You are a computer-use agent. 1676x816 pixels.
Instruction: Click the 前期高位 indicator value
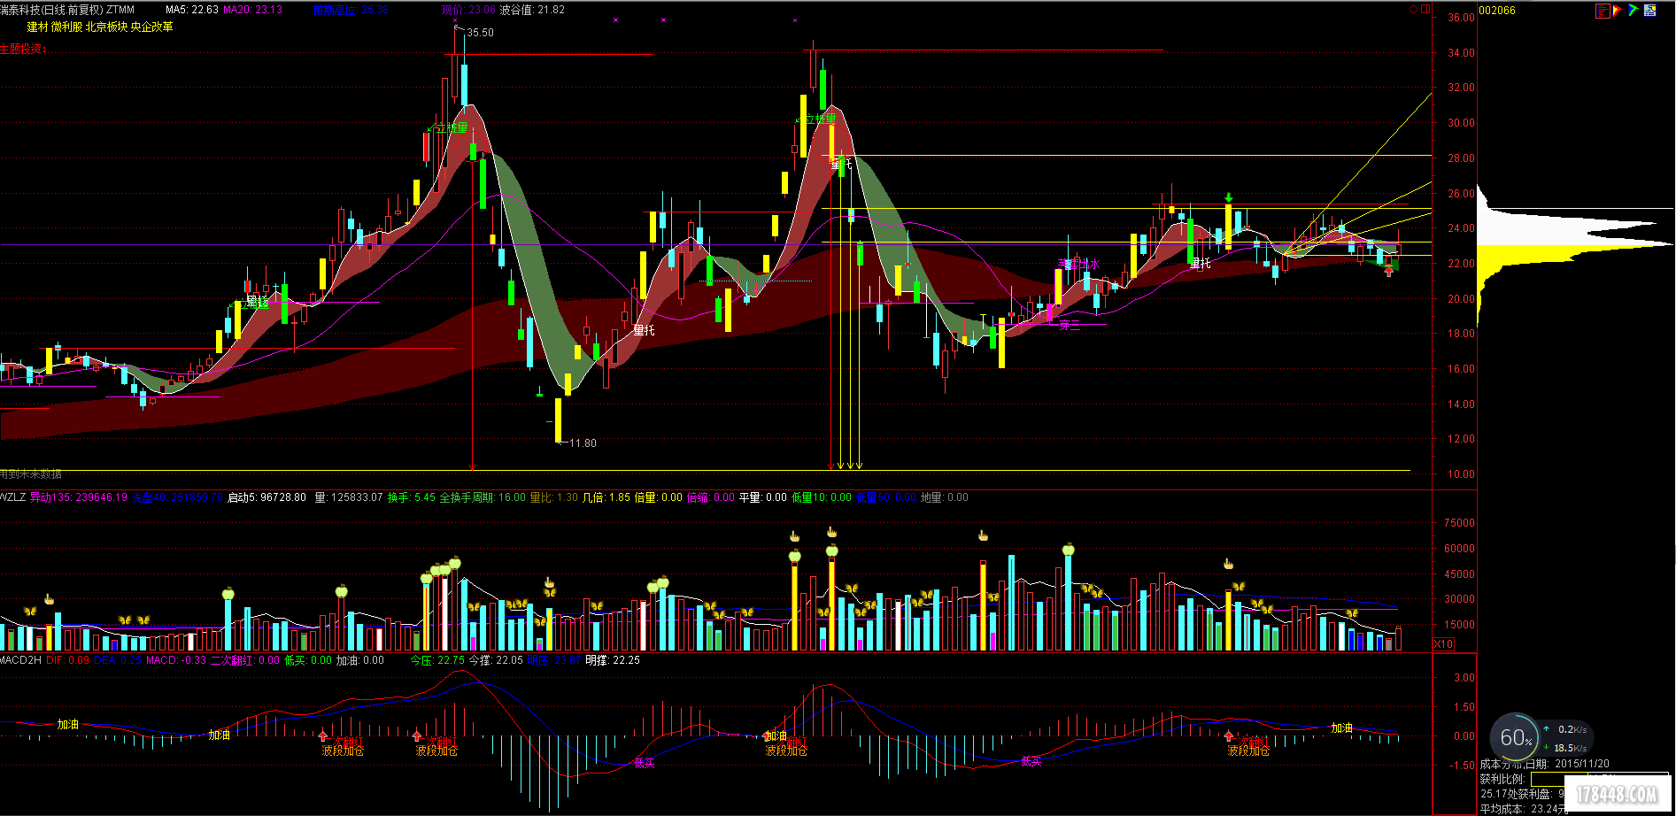(351, 10)
